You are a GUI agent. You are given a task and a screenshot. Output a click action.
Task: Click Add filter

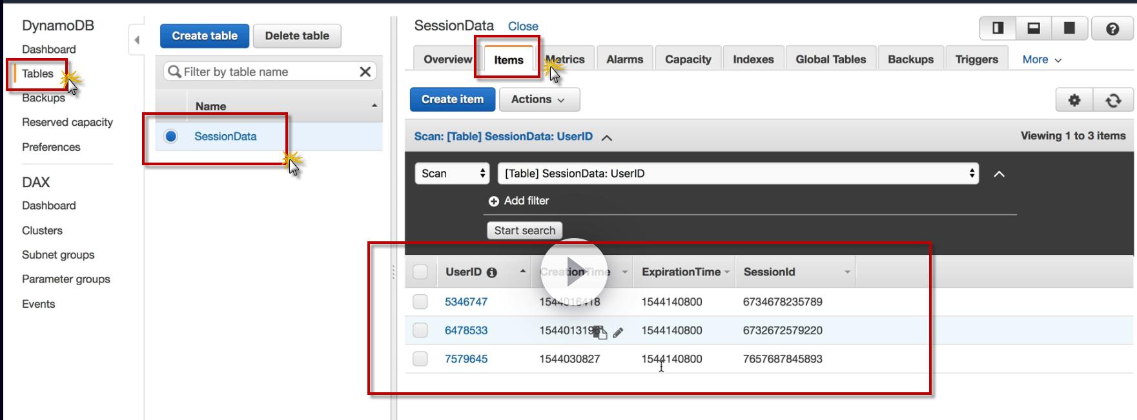[526, 201]
